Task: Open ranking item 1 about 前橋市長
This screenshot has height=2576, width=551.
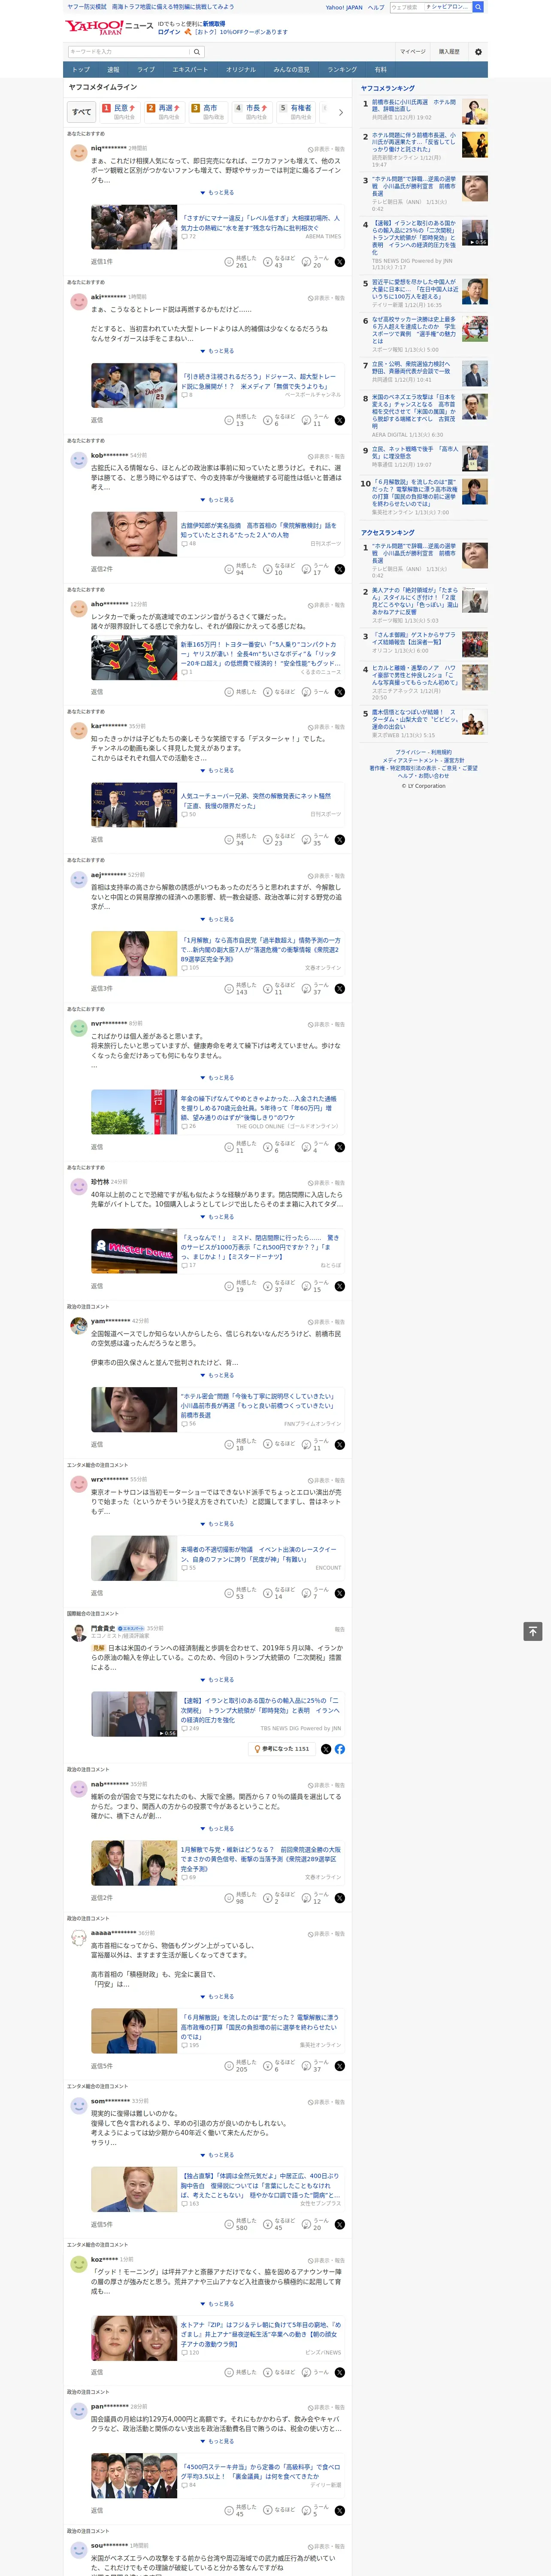Action: point(414,106)
